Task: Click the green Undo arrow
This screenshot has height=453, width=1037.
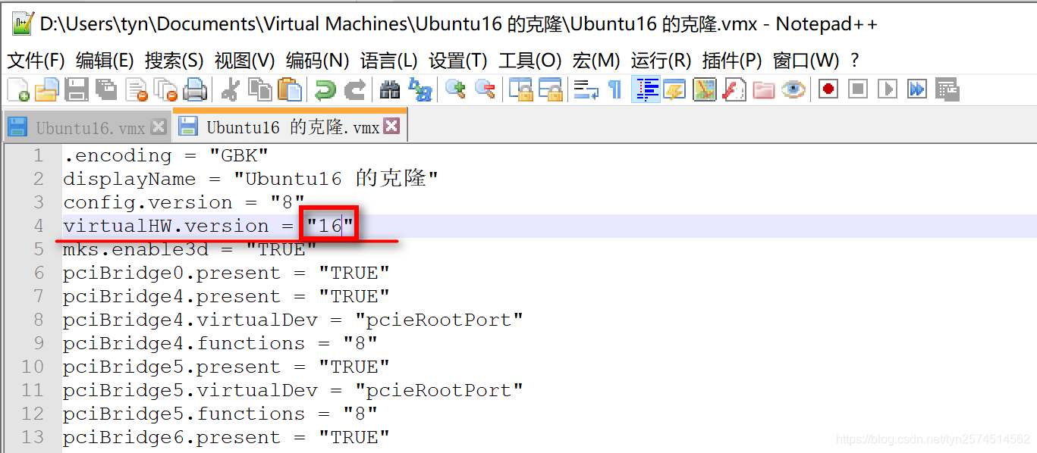Action: click(325, 89)
